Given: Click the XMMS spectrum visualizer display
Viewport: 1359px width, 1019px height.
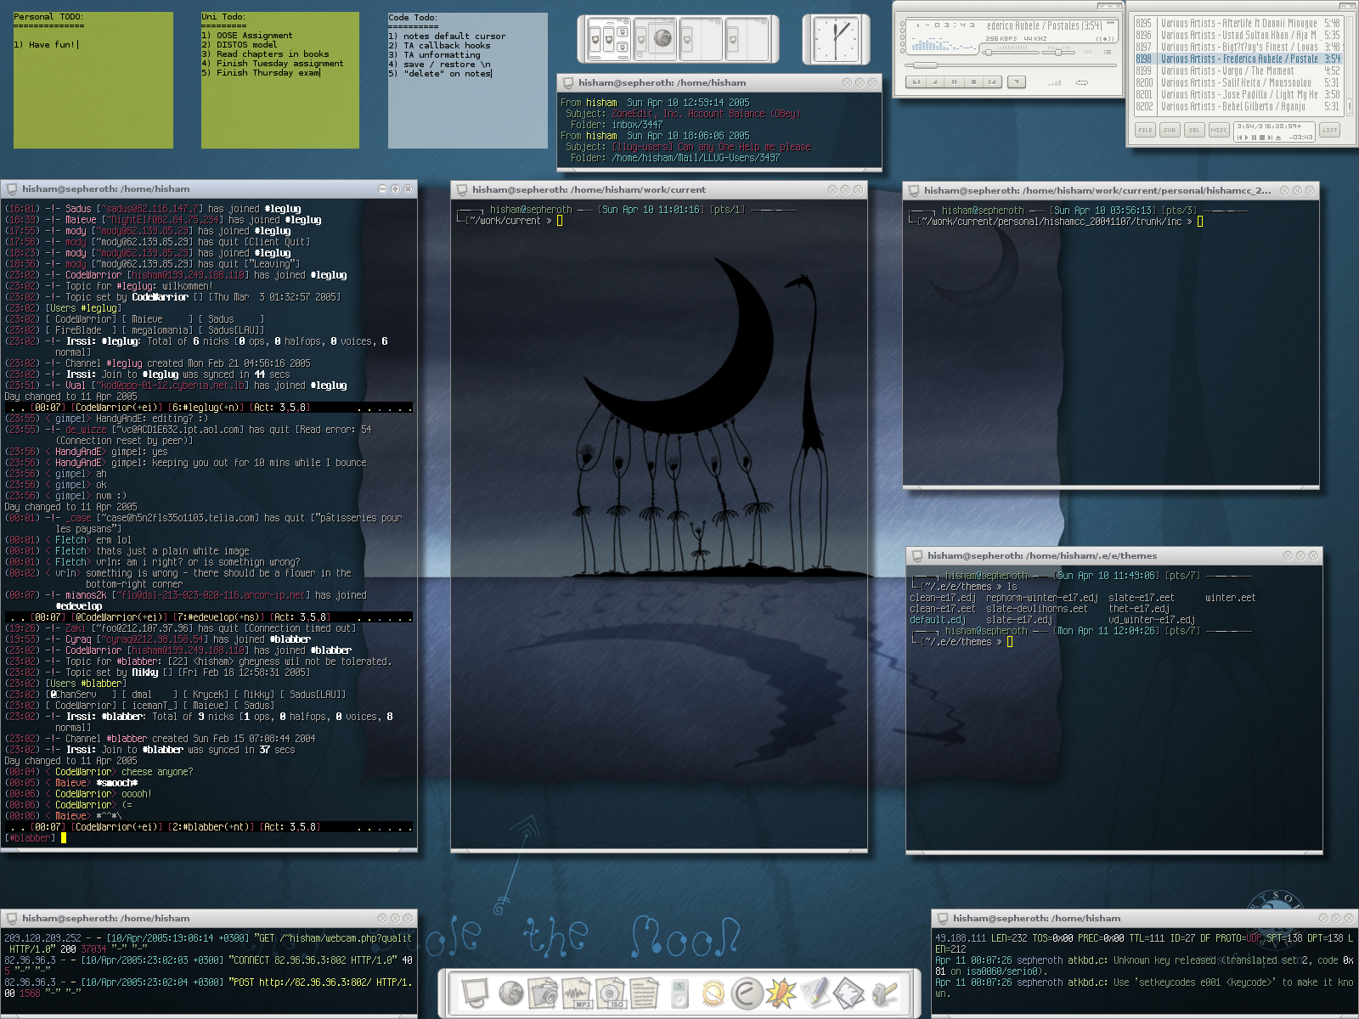Looking at the screenshot, I should point(945,44).
